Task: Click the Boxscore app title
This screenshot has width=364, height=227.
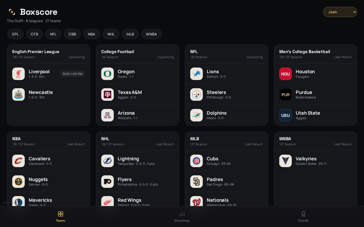Action: 39,12
